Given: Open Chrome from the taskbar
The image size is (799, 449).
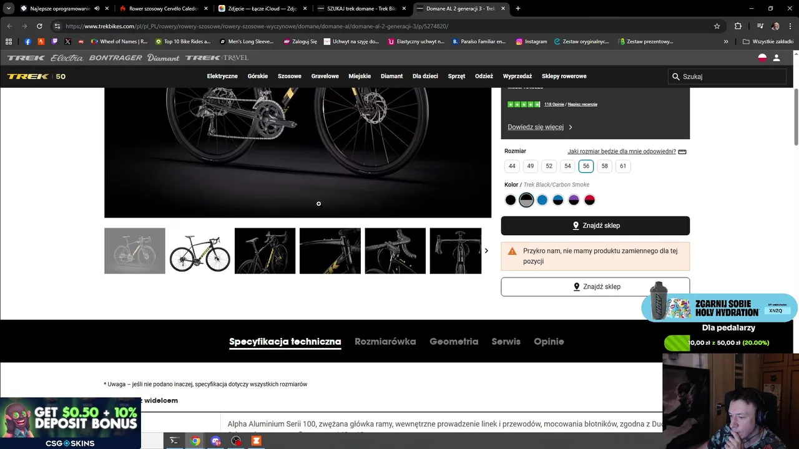Looking at the screenshot, I should point(195,441).
